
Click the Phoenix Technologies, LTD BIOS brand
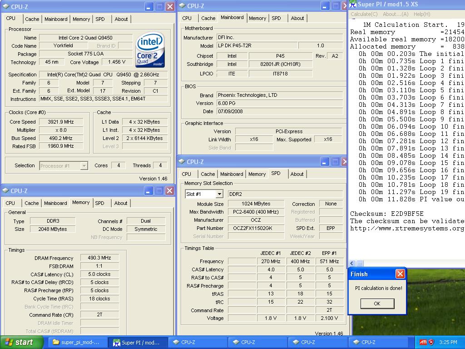280,95
